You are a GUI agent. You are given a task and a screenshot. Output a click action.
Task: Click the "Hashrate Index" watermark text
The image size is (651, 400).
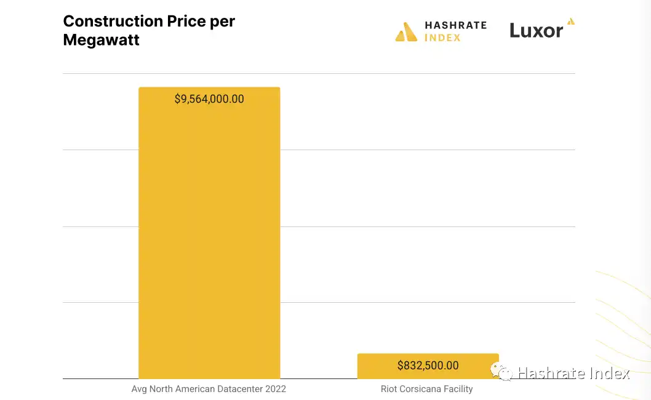tap(573, 373)
